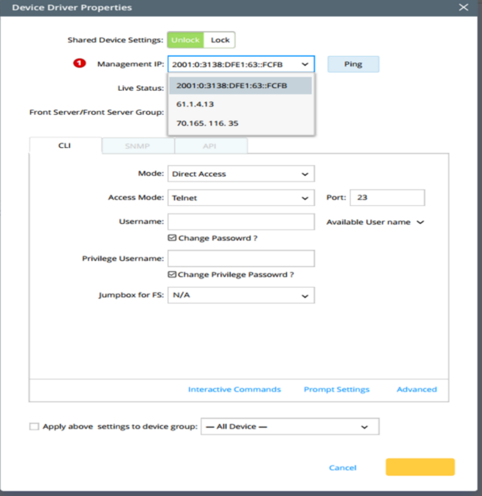Expand the Available User name list

pyautogui.click(x=375, y=222)
